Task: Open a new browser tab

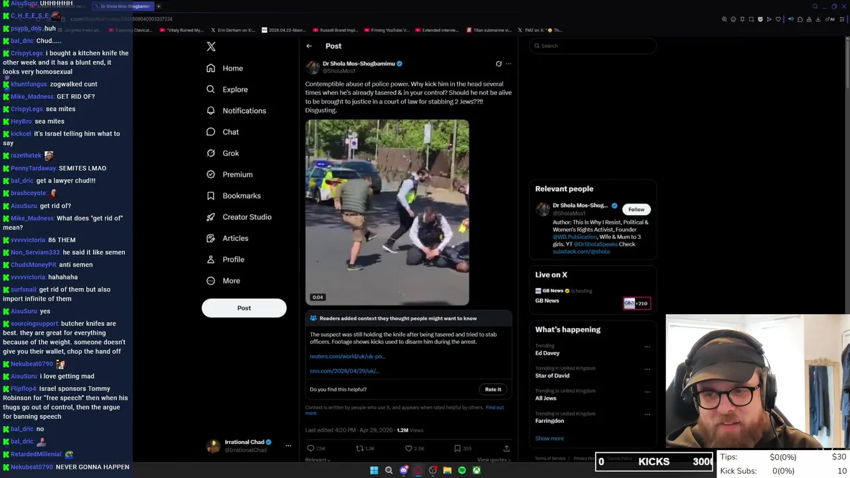Action: [x=159, y=6]
